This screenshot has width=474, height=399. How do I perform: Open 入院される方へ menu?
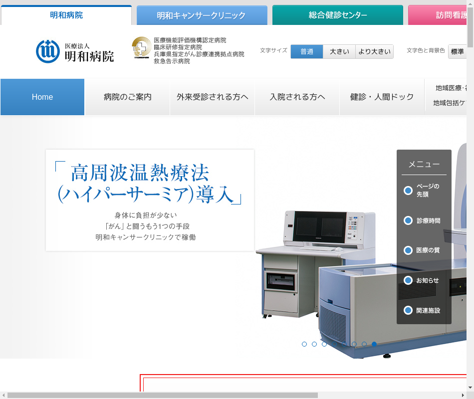pos(297,97)
